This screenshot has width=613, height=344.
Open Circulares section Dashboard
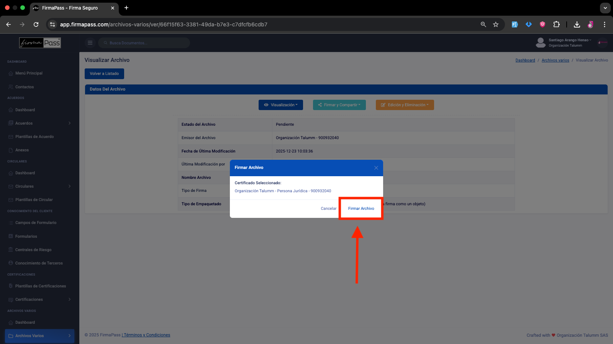tap(25, 173)
